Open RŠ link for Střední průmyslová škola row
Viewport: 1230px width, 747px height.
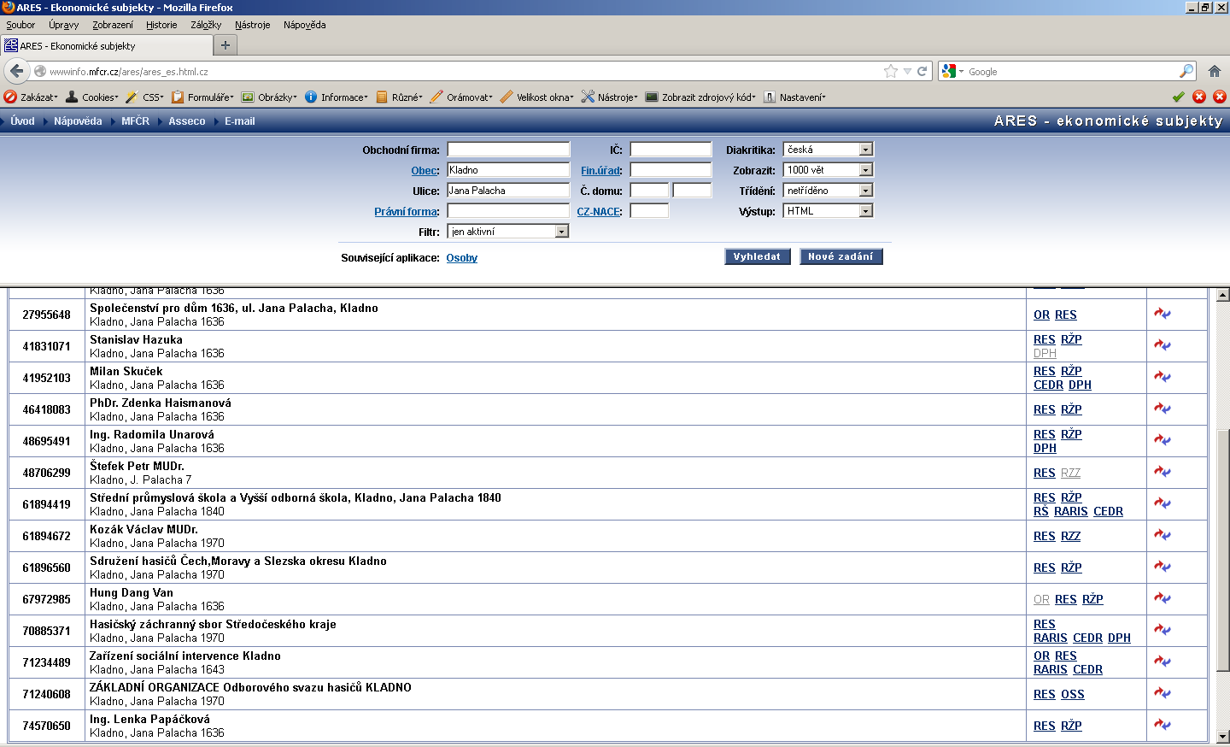(x=1040, y=511)
